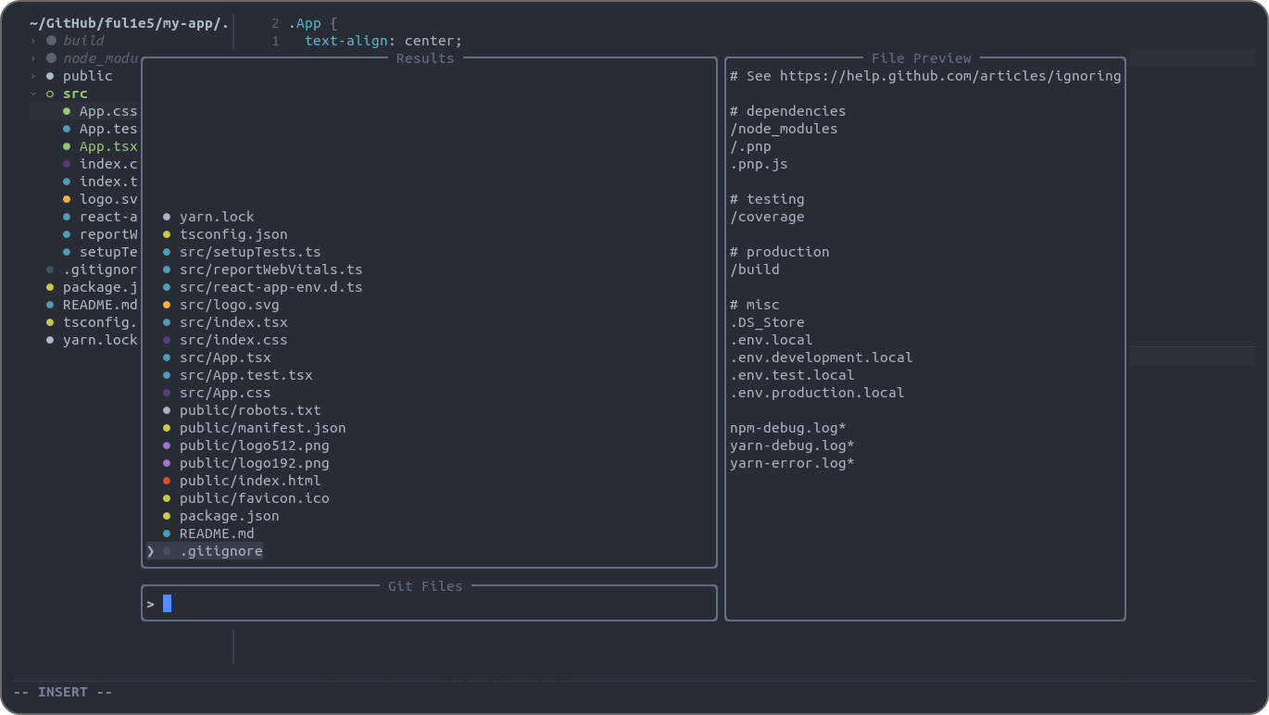The width and height of the screenshot is (1269, 715).
Task: Open yarn.lock in the file tree
Action: click(100, 340)
